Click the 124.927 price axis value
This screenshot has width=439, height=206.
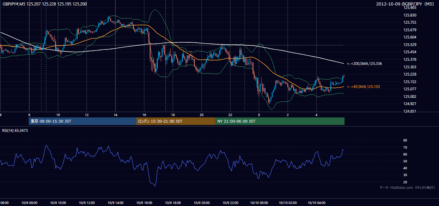(x=409, y=104)
